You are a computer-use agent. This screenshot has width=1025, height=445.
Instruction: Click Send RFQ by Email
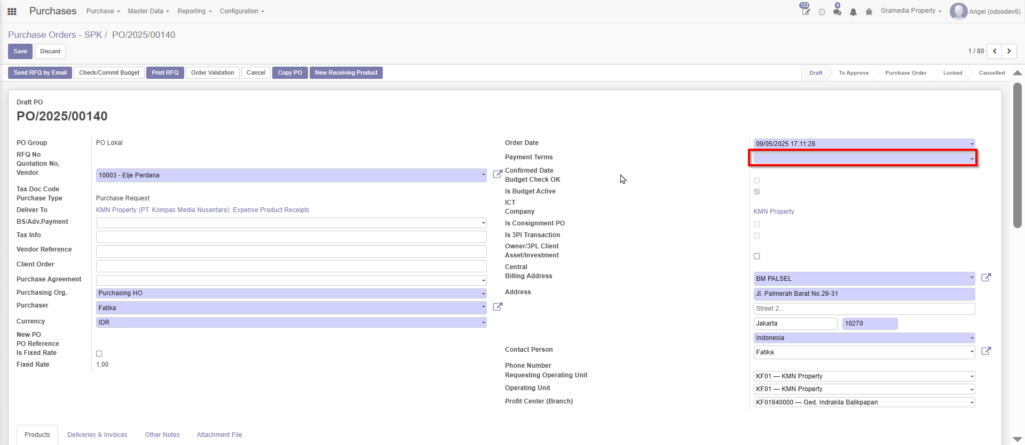(40, 73)
